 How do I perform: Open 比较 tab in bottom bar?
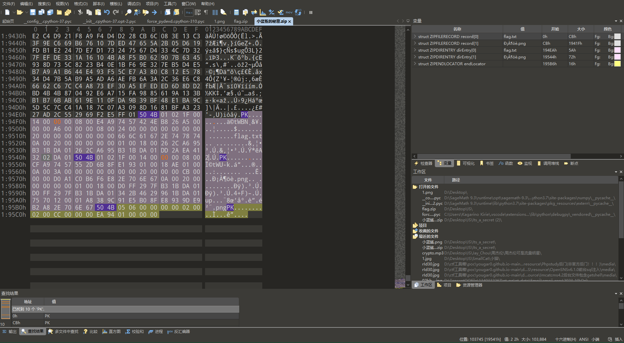[x=90, y=331]
